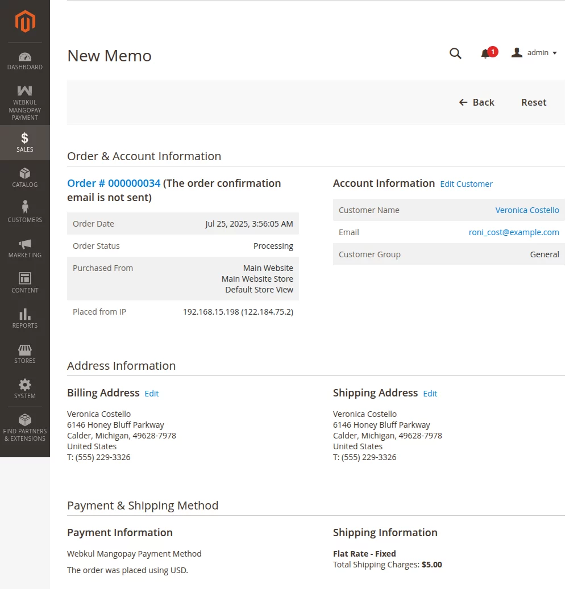The image size is (582, 589).
Task: Open Order # 000000034 link
Action: click(x=114, y=183)
